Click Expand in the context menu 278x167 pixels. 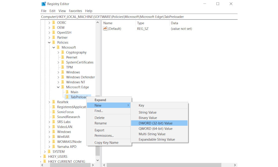[x=109, y=100]
